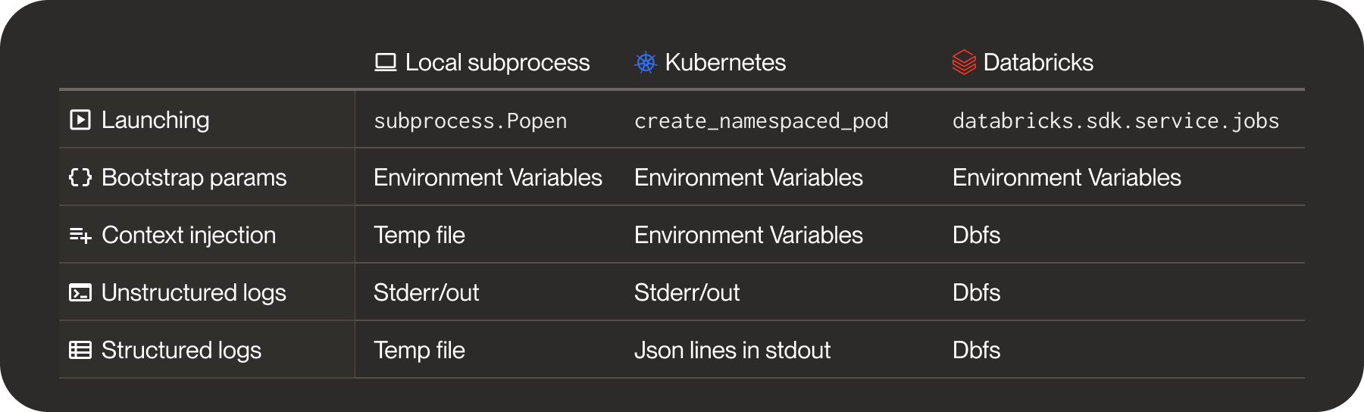The image size is (1364, 412).
Task: Click the red Databricks stacked-layers logo
Action: [x=964, y=62]
